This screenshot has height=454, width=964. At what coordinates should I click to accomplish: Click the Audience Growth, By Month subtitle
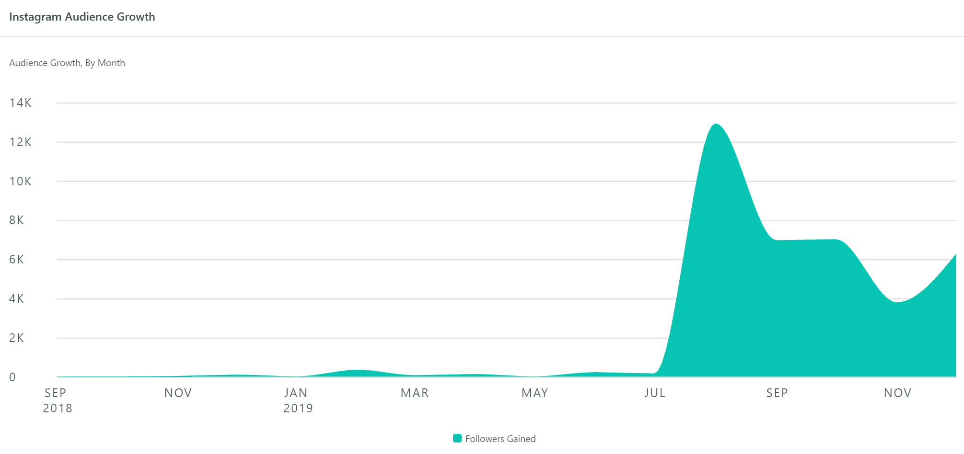67,63
